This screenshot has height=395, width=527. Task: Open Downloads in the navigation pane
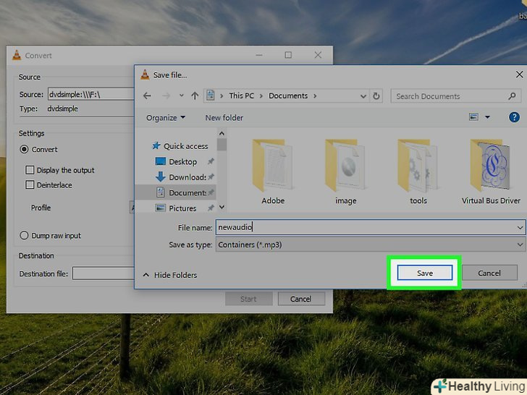click(187, 177)
